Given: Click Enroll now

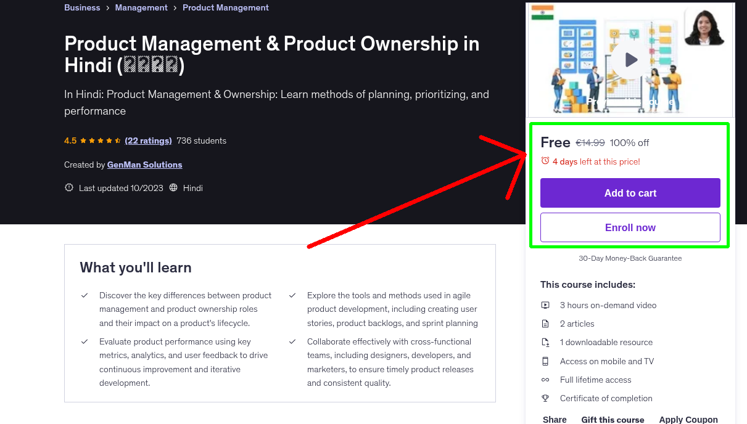Looking at the screenshot, I should pyautogui.click(x=630, y=227).
